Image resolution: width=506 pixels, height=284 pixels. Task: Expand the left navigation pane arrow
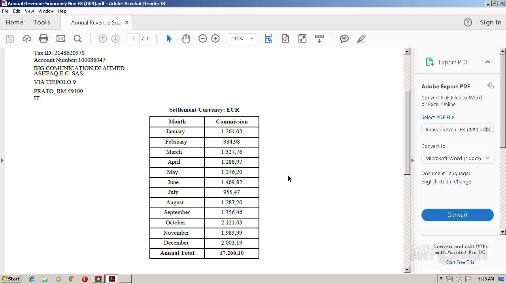point(2,160)
